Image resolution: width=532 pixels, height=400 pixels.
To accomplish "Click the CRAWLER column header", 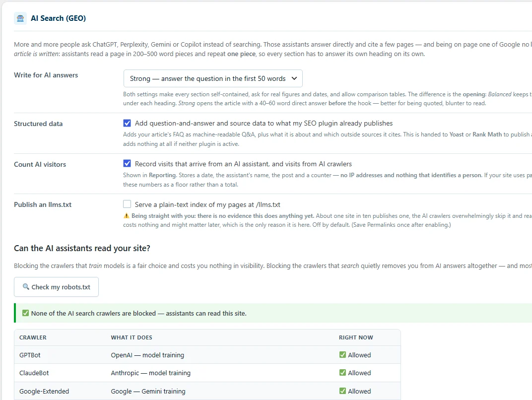I will [33, 337].
